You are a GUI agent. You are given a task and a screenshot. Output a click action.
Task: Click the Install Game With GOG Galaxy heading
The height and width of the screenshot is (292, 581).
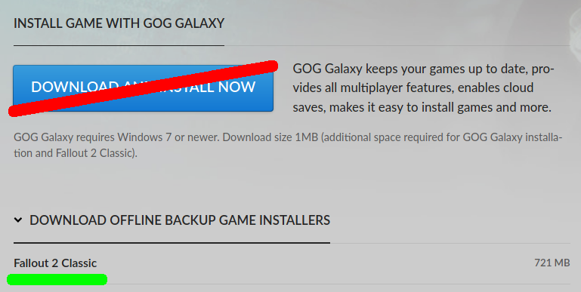[119, 23]
